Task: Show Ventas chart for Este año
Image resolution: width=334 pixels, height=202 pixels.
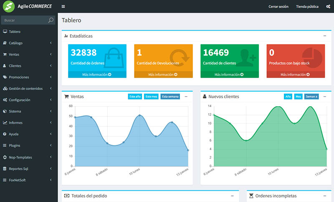Action: [x=135, y=97]
